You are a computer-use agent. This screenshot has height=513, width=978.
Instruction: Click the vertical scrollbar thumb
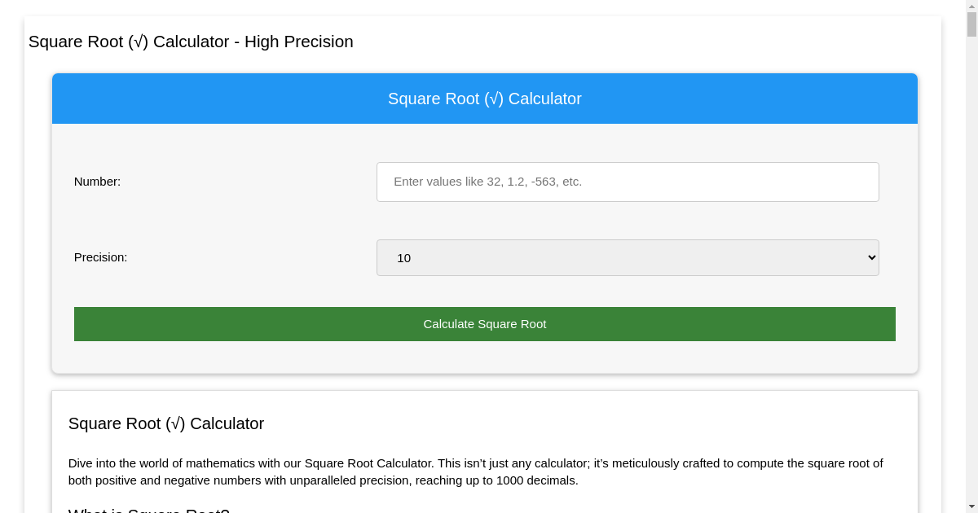pos(971,23)
